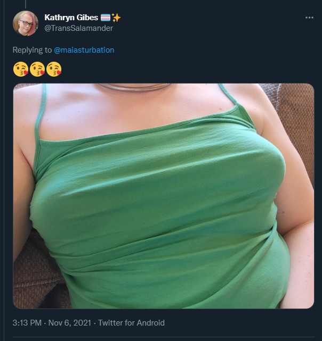Click the 'Replying to' label text
Screen dimensions: 322x341
coord(32,50)
